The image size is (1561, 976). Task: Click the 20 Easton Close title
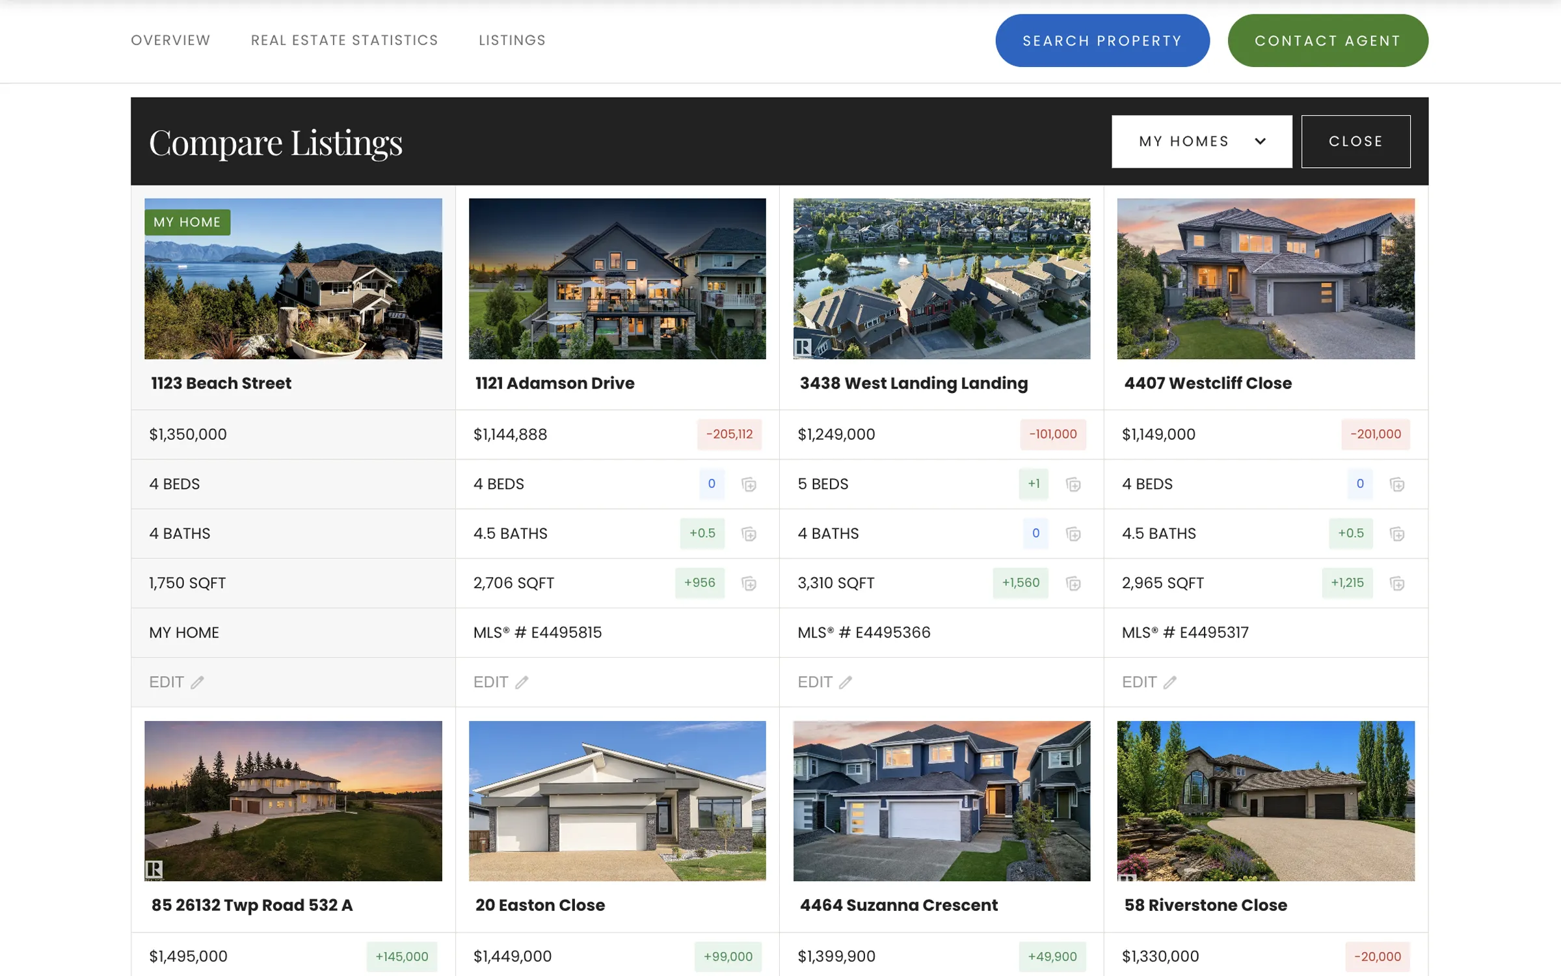tap(540, 905)
